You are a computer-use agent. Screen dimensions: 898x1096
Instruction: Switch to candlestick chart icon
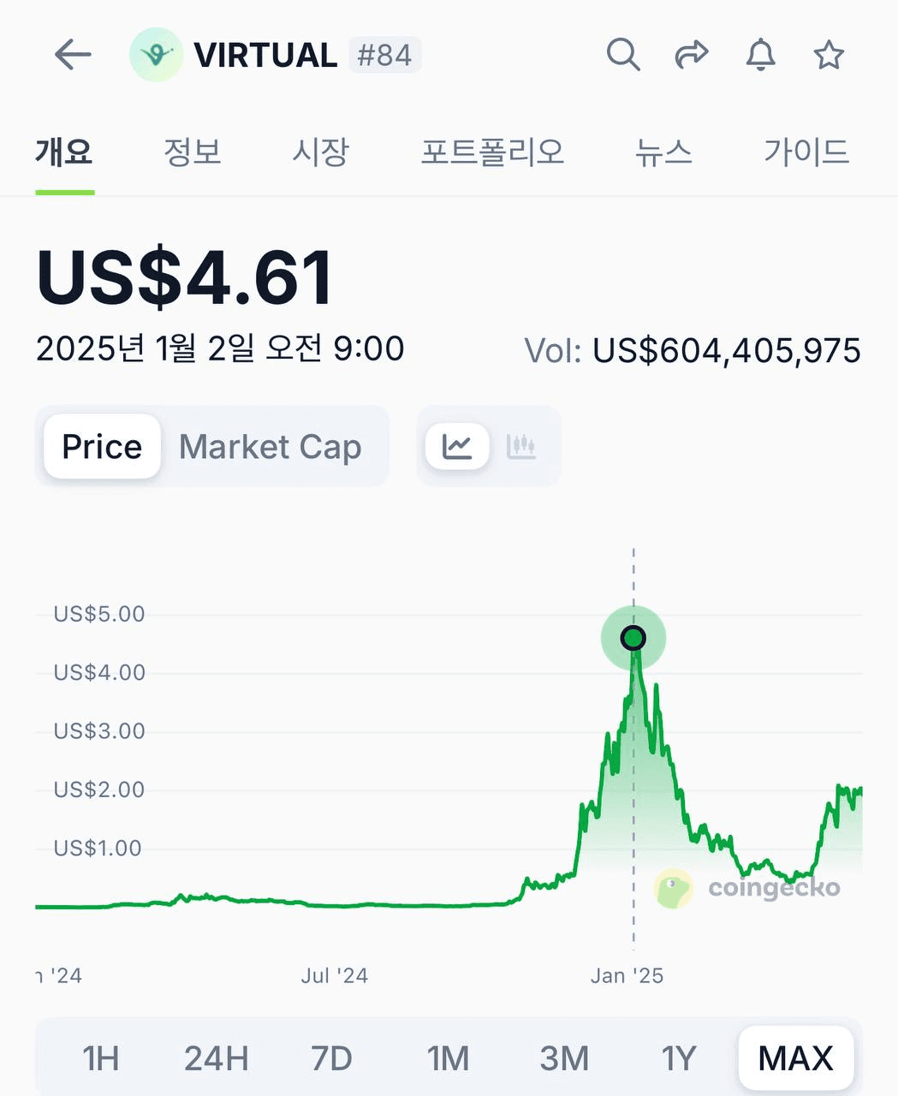point(520,446)
